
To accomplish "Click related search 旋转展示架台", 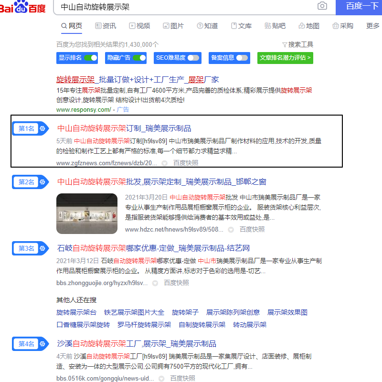I will pos(76,312).
